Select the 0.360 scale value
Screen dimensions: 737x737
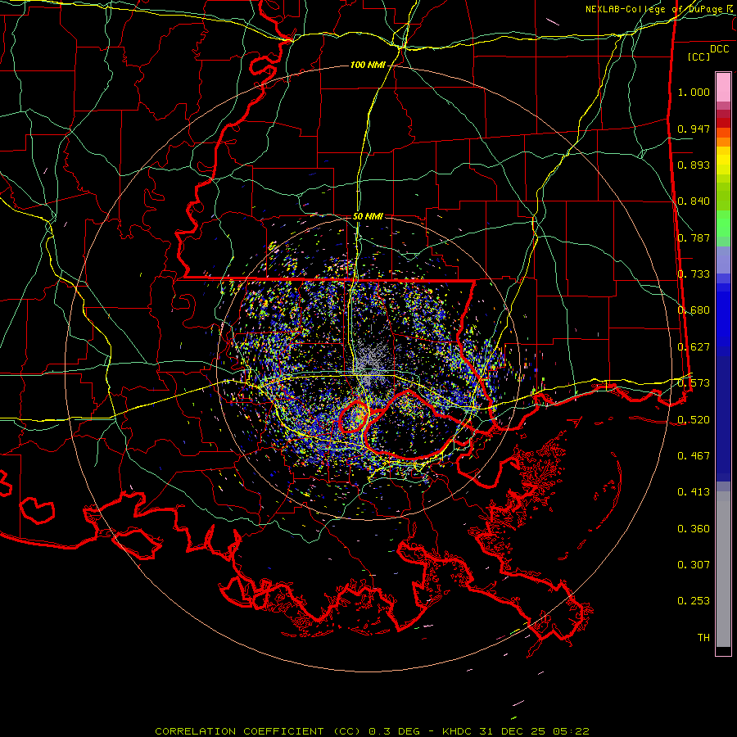694,529
